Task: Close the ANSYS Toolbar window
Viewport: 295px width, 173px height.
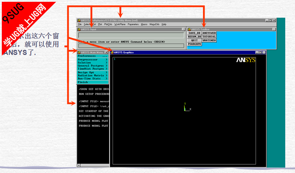Action: tap(274, 29)
